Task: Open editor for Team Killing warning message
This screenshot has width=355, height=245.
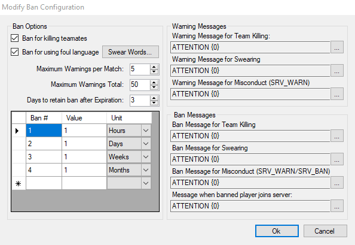Action: pos(337,47)
